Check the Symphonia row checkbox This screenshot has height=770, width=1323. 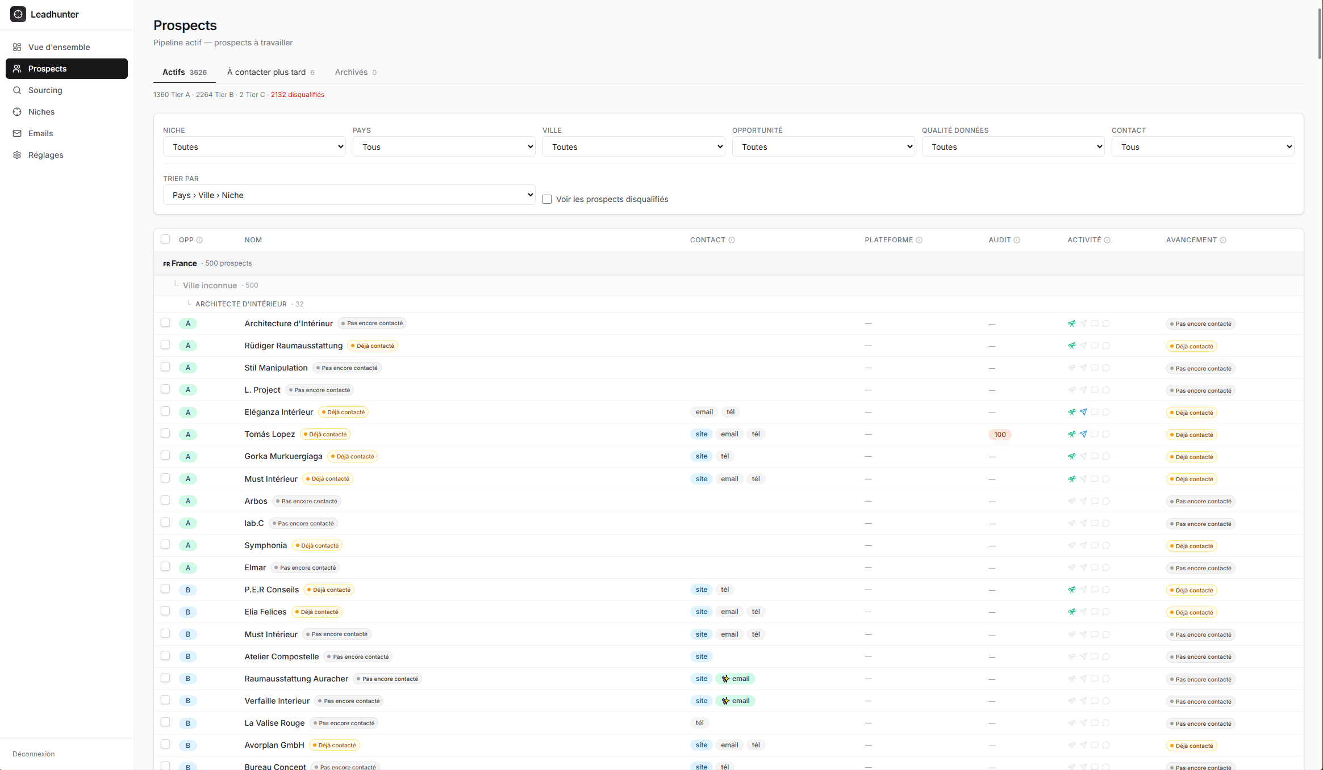165,544
